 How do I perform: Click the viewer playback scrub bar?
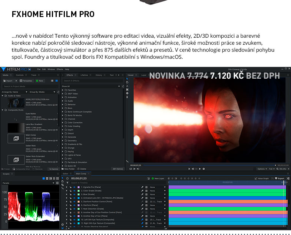tap(209, 165)
